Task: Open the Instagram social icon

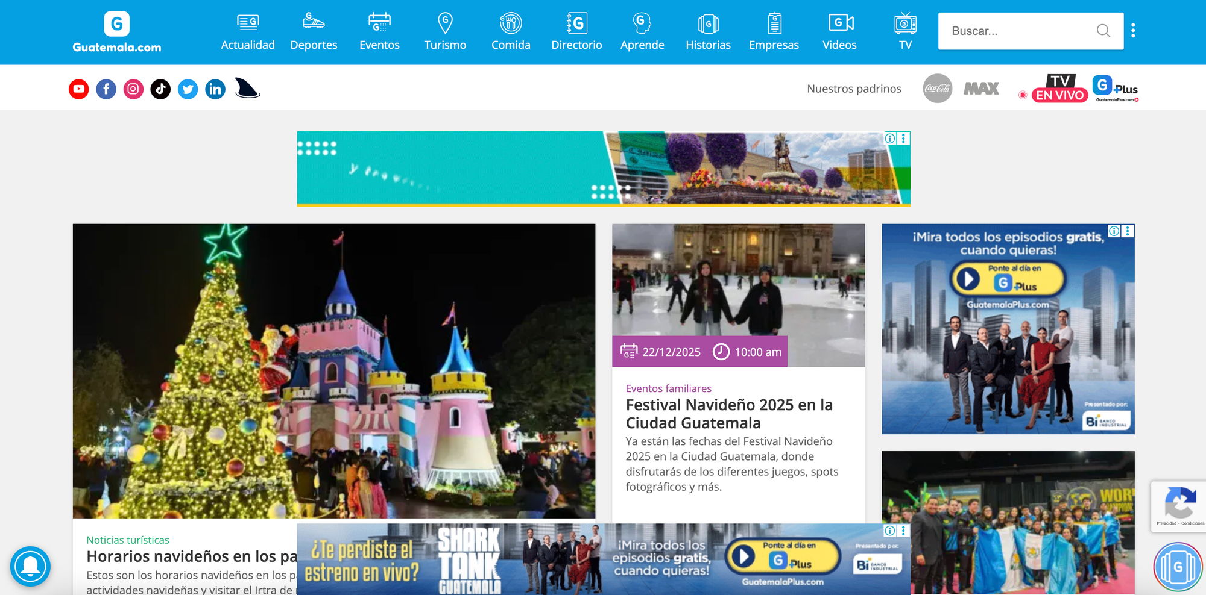Action: (x=133, y=89)
